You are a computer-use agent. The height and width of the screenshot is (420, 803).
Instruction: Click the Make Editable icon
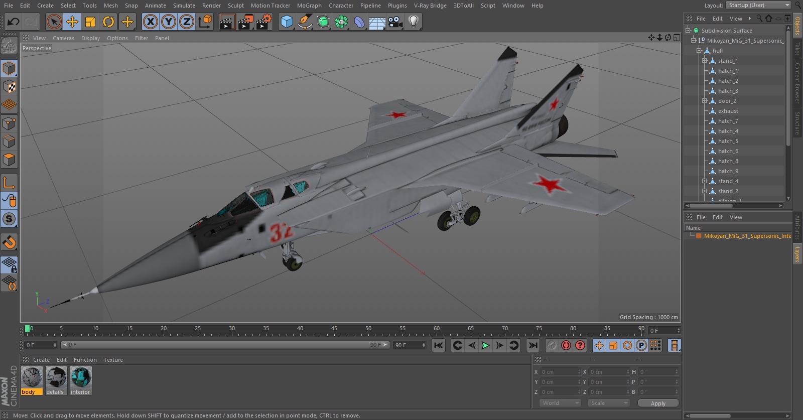[9, 46]
